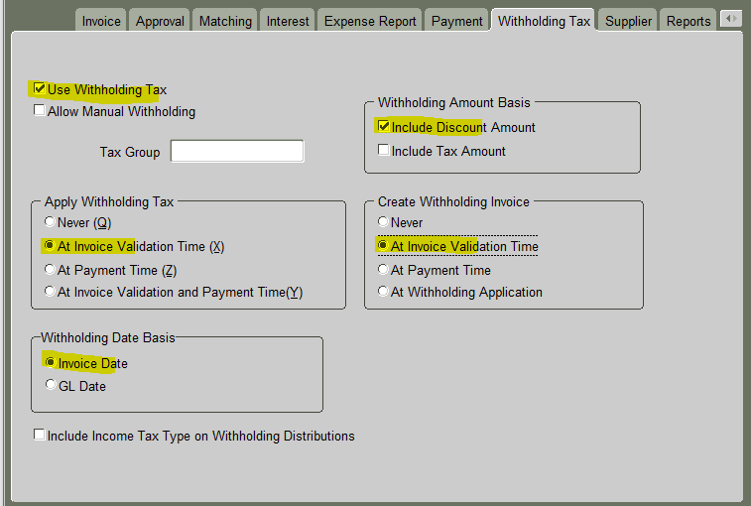Select At Invoice Validation and Payment Time(Y)
This screenshot has height=506, width=751.
point(50,292)
